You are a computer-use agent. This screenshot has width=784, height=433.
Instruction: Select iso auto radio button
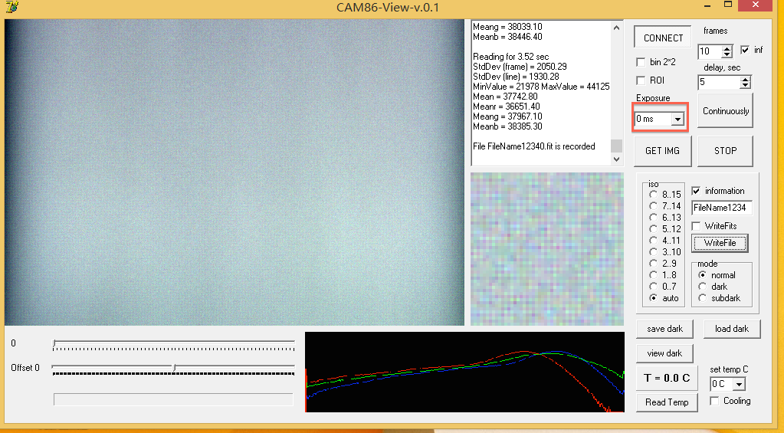653,298
